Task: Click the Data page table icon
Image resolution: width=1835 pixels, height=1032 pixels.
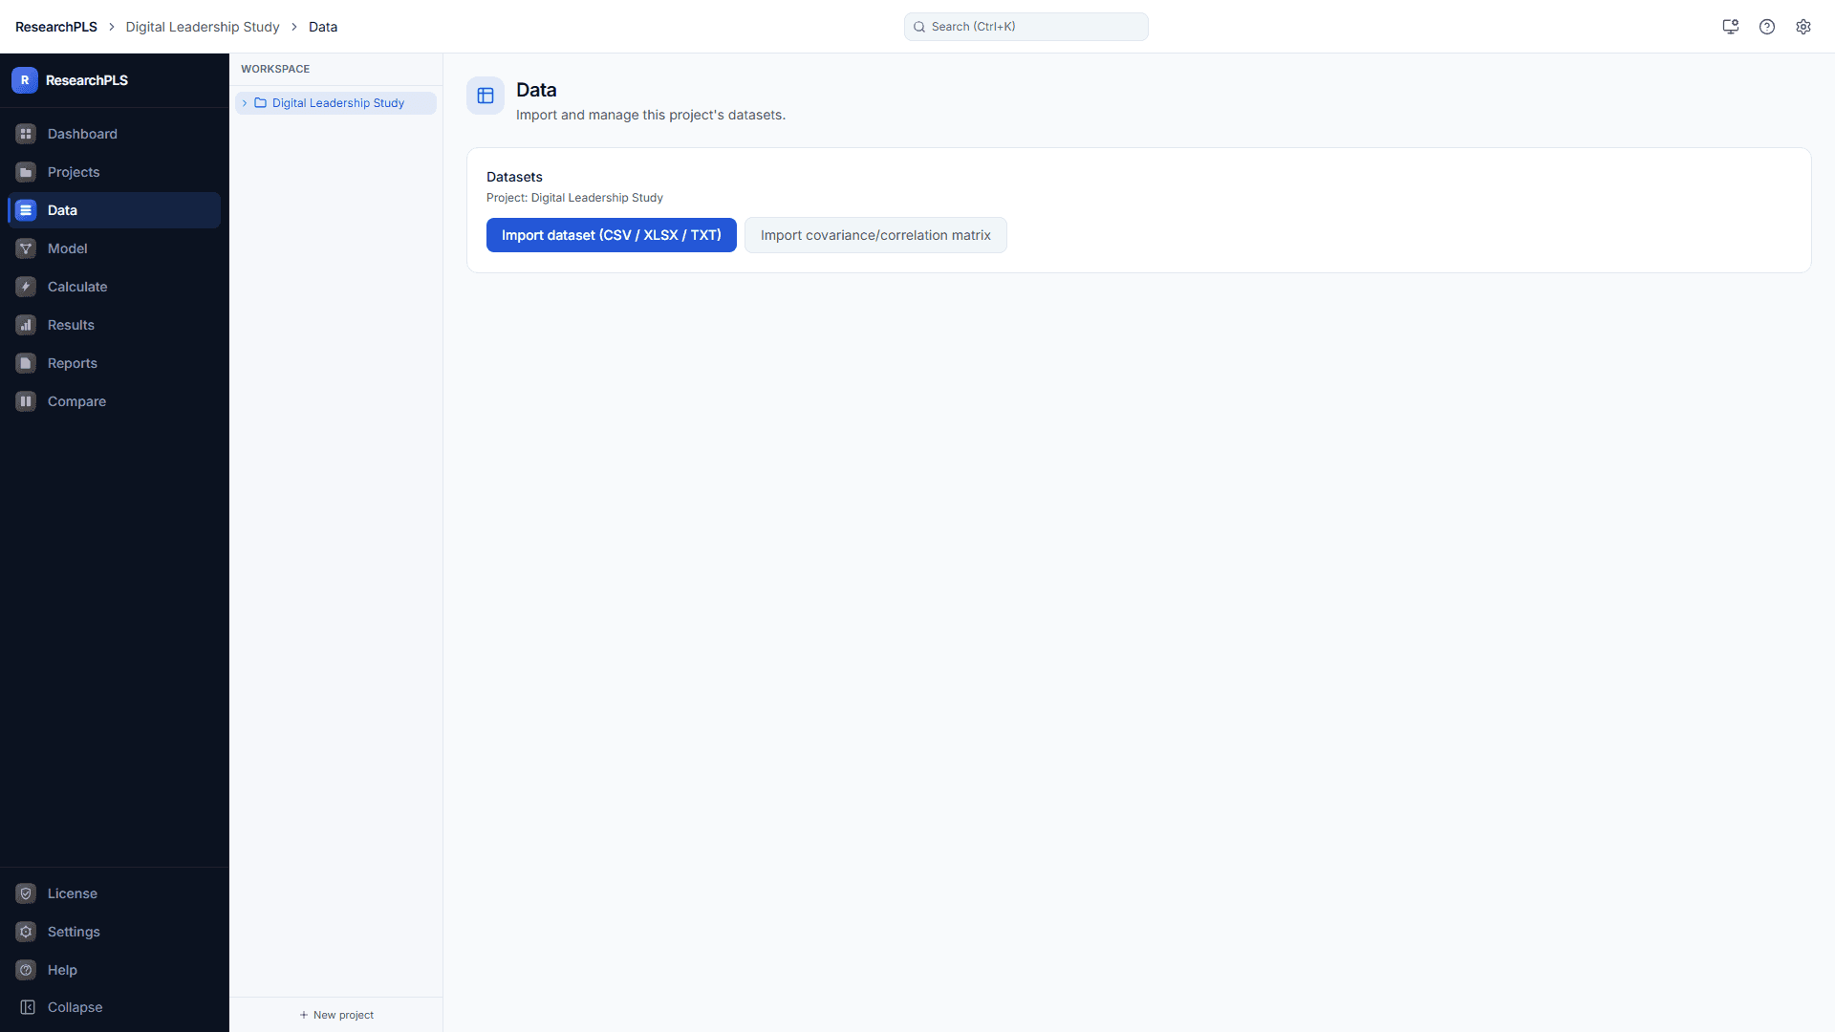Action: coord(486,96)
